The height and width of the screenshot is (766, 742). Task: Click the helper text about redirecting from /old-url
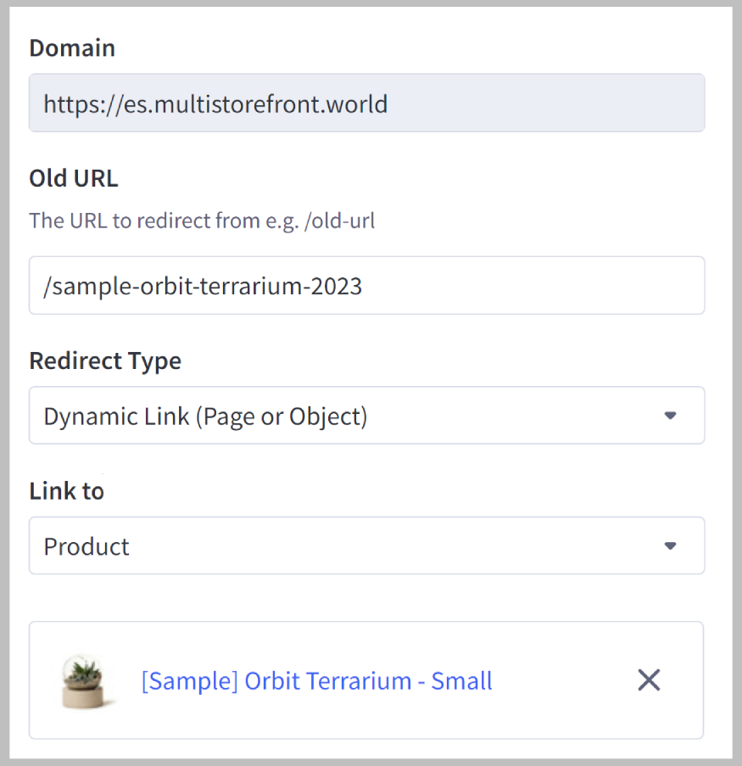tap(203, 220)
